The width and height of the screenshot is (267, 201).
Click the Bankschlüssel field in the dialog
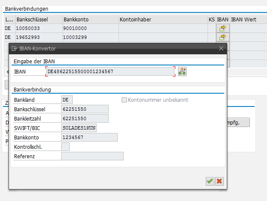point(85,109)
